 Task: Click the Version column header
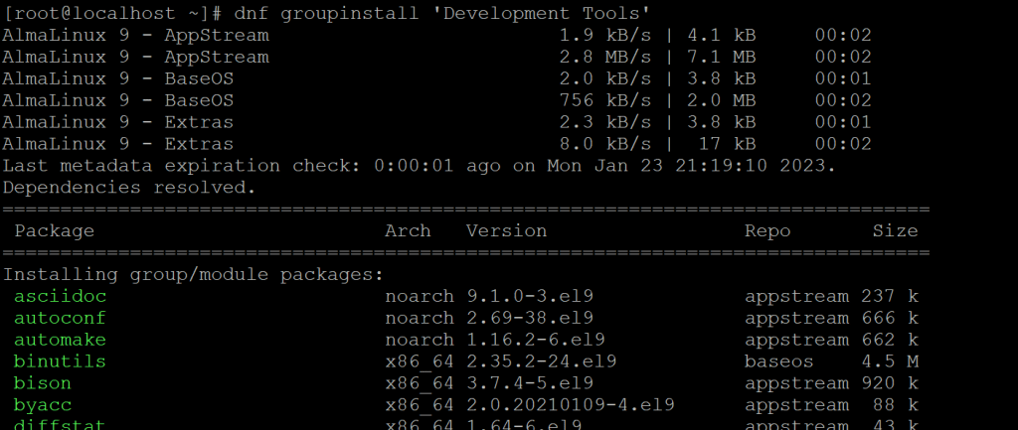point(506,231)
